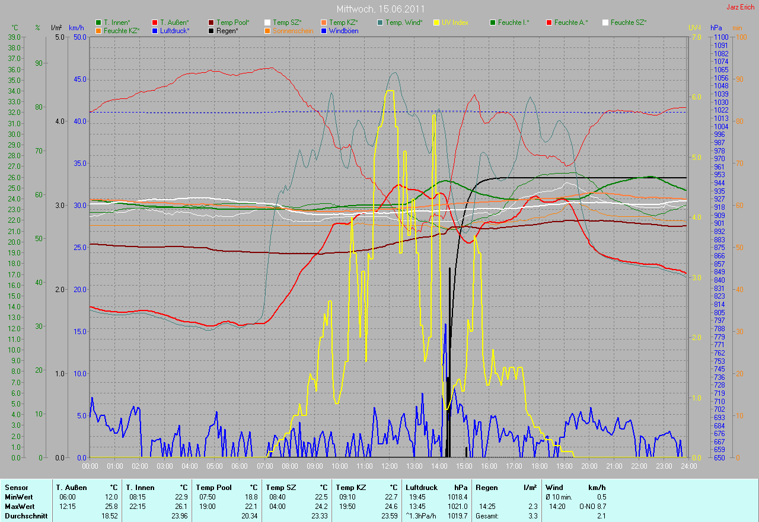Click the Luftdruck column header in statistics table
This screenshot has height=522, width=759.
point(422,488)
